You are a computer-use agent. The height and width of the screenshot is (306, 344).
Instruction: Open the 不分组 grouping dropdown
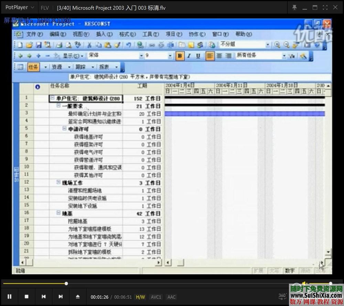268,44
